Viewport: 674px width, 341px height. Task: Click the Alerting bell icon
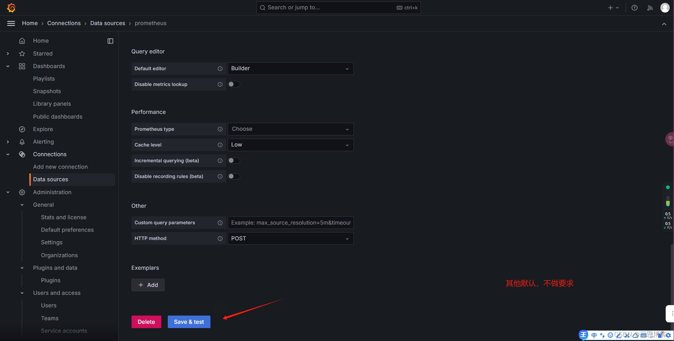click(22, 142)
